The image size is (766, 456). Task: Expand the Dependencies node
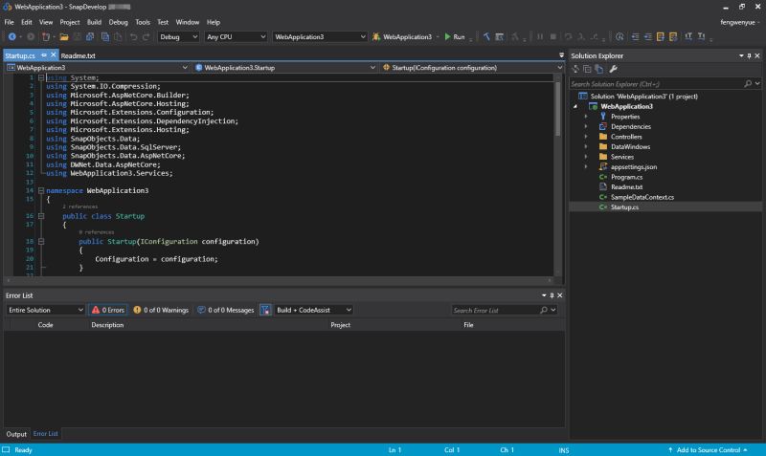tap(586, 127)
